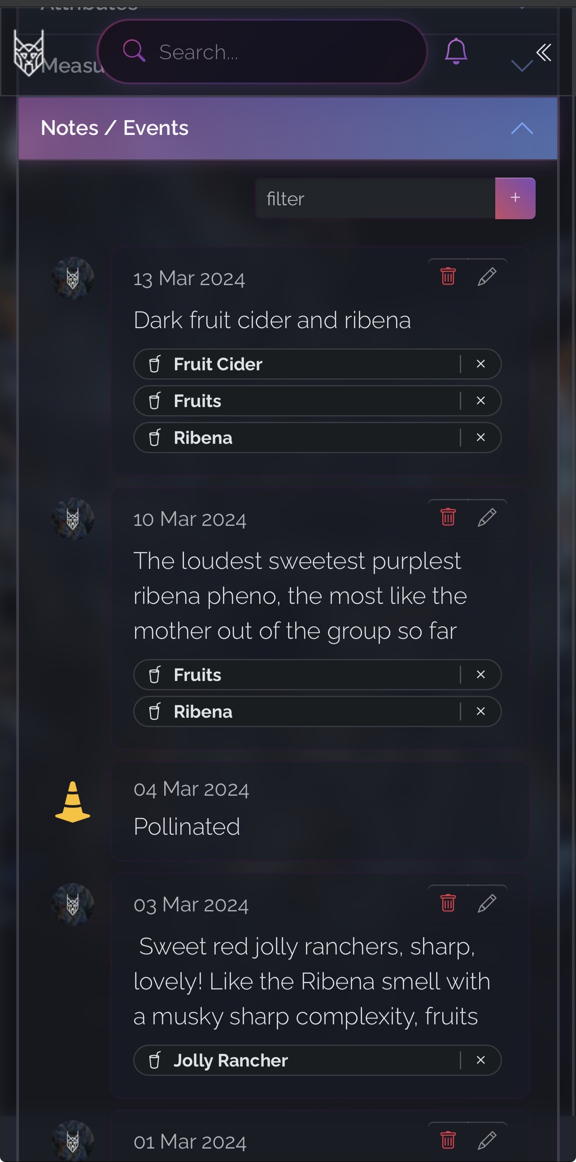Add a new note with plus button
The image size is (576, 1162).
[x=515, y=198]
